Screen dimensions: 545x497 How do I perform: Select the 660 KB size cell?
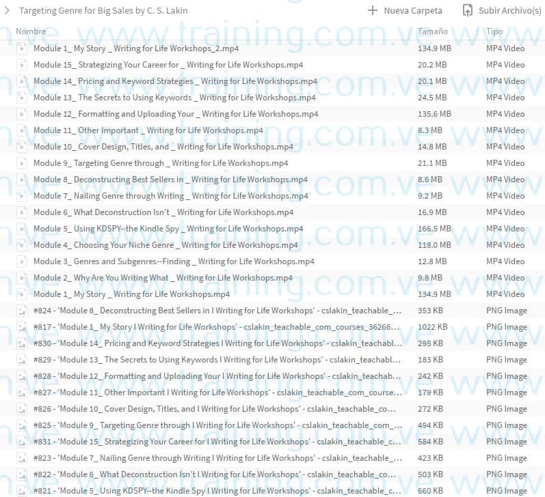point(430,491)
